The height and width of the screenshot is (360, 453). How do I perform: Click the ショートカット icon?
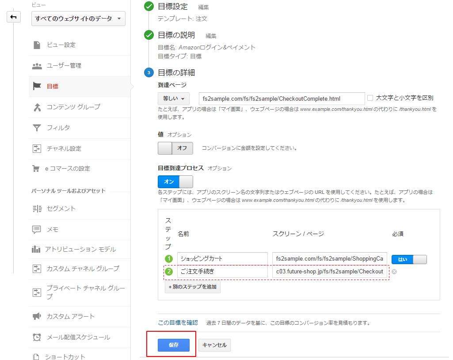(x=36, y=357)
